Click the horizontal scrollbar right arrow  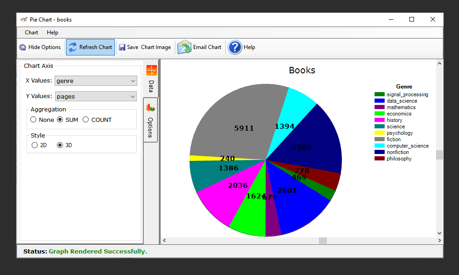[x=439, y=241]
